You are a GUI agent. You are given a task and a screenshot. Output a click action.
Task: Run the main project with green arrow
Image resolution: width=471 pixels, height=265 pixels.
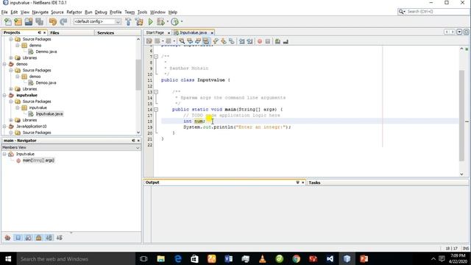coord(150,21)
